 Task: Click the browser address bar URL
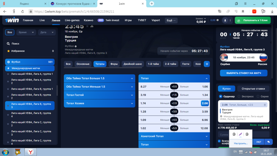74,11
